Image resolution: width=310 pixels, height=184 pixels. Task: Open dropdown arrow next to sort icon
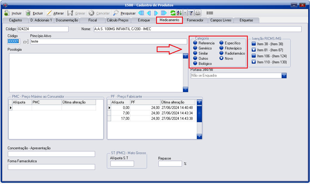(185, 13)
